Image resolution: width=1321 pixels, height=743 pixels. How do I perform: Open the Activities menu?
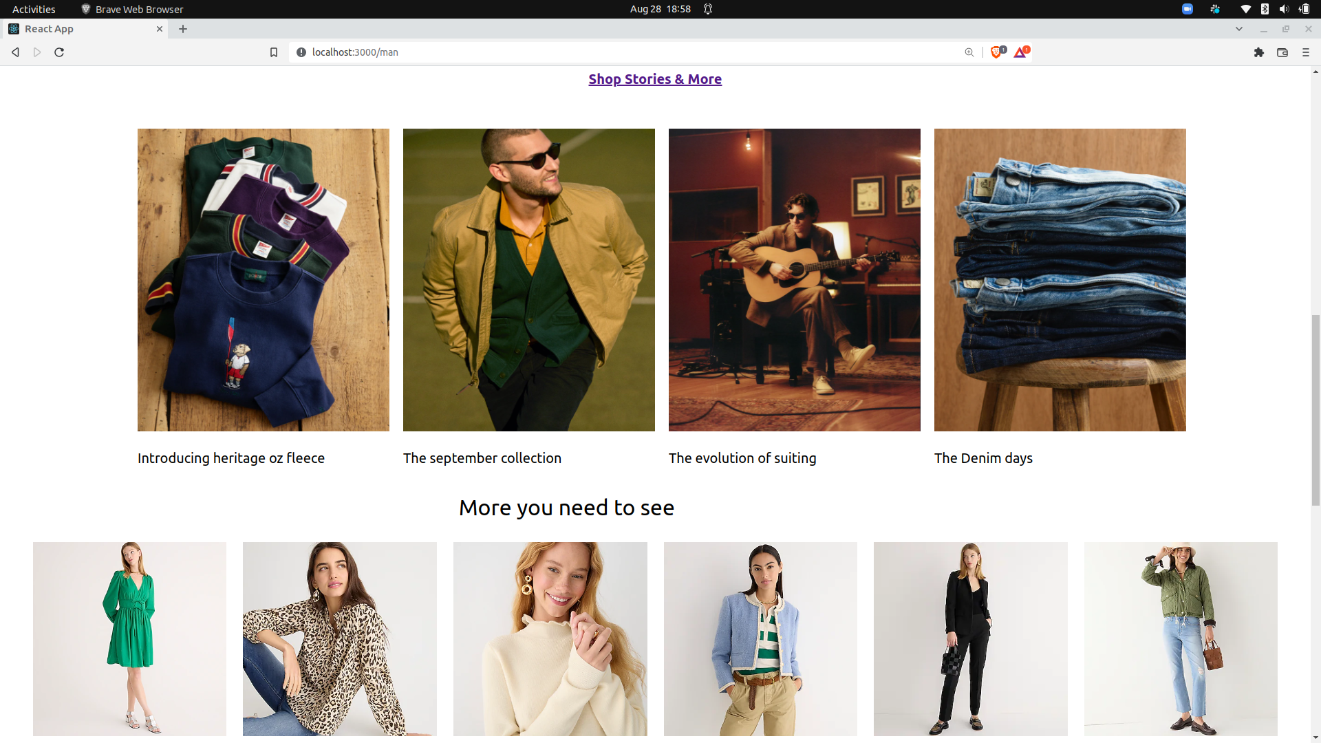click(x=33, y=9)
